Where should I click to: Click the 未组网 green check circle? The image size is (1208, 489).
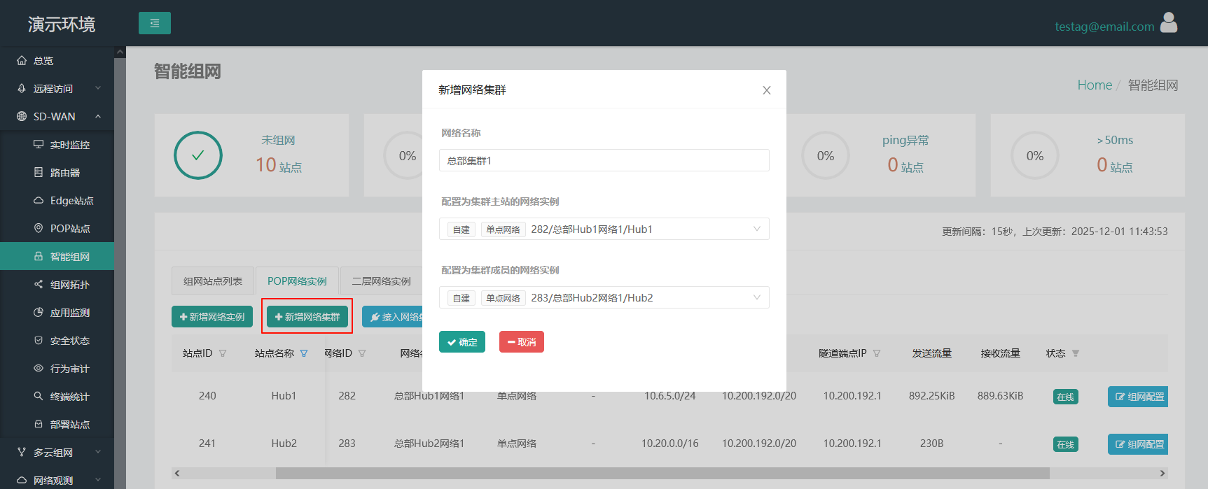[x=198, y=155]
